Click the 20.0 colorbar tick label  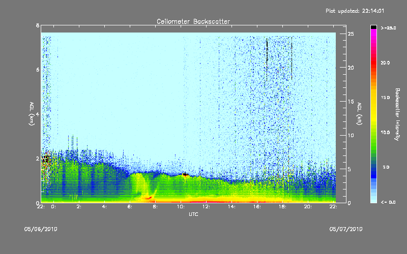coord(385,62)
